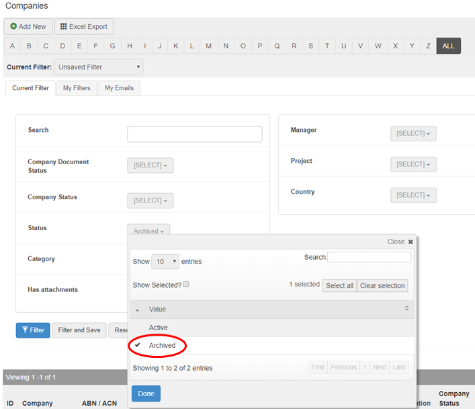Open the Country select dropdown
Viewport: 475px width, 409px height.
(x=413, y=195)
